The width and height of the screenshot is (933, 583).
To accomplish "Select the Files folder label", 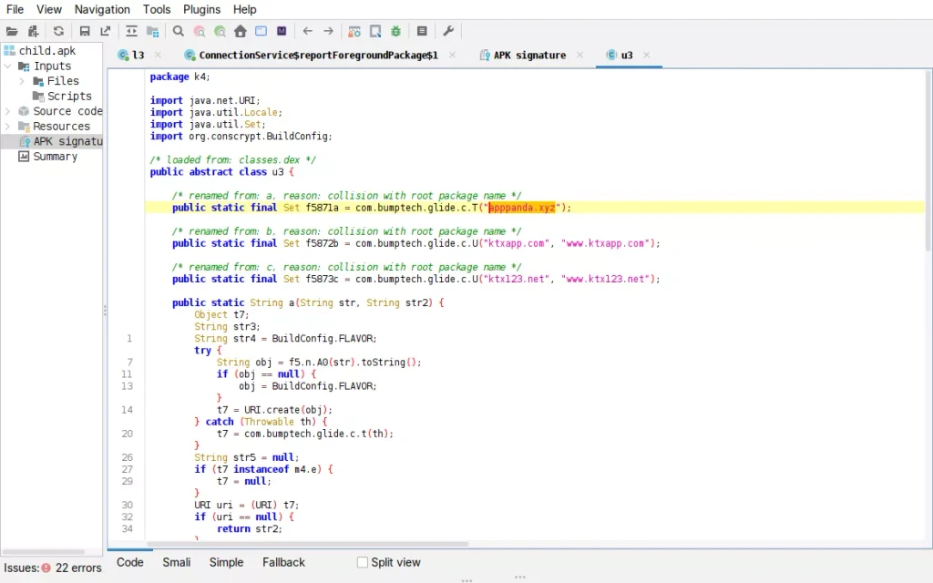I will tap(63, 81).
